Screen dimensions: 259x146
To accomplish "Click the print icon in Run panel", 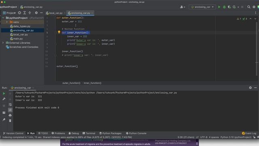I will 10,115.
